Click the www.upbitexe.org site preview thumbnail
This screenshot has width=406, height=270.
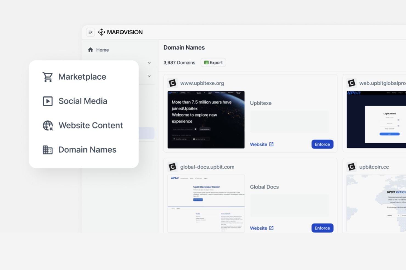pos(206,120)
